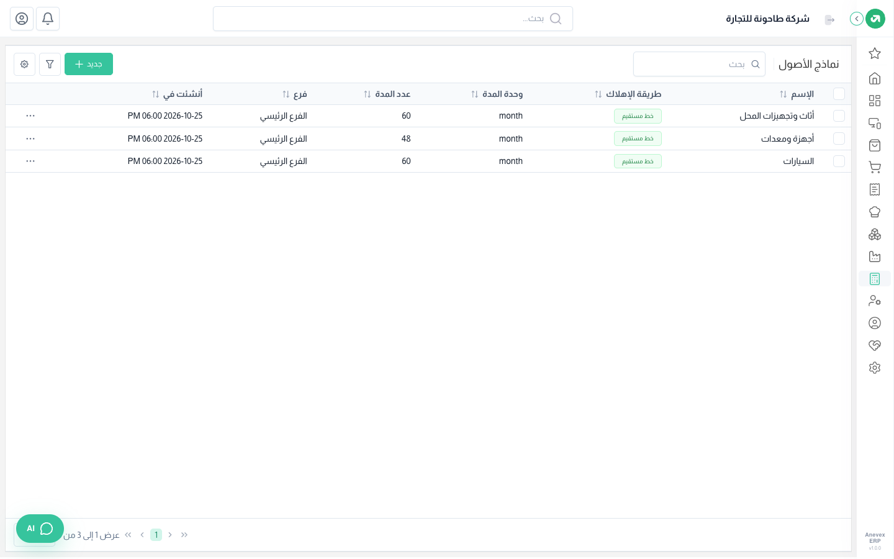This screenshot has height=559, width=894.
Task: Open the actions menu for the السيارات row
Action: (30, 161)
